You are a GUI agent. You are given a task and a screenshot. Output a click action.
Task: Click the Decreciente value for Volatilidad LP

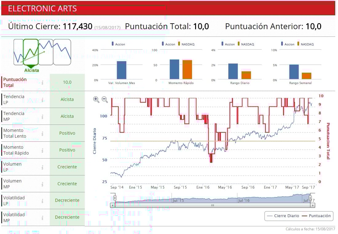tap(67, 200)
